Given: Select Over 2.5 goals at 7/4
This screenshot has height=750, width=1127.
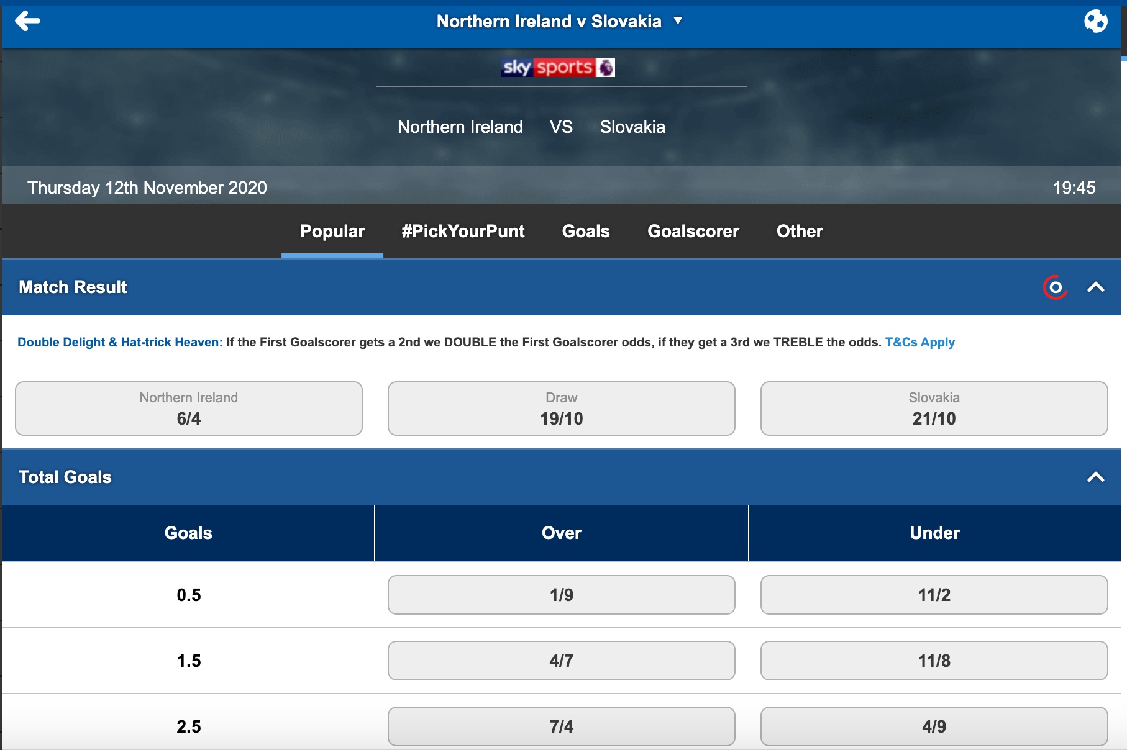Looking at the screenshot, I should click(562, 726).
